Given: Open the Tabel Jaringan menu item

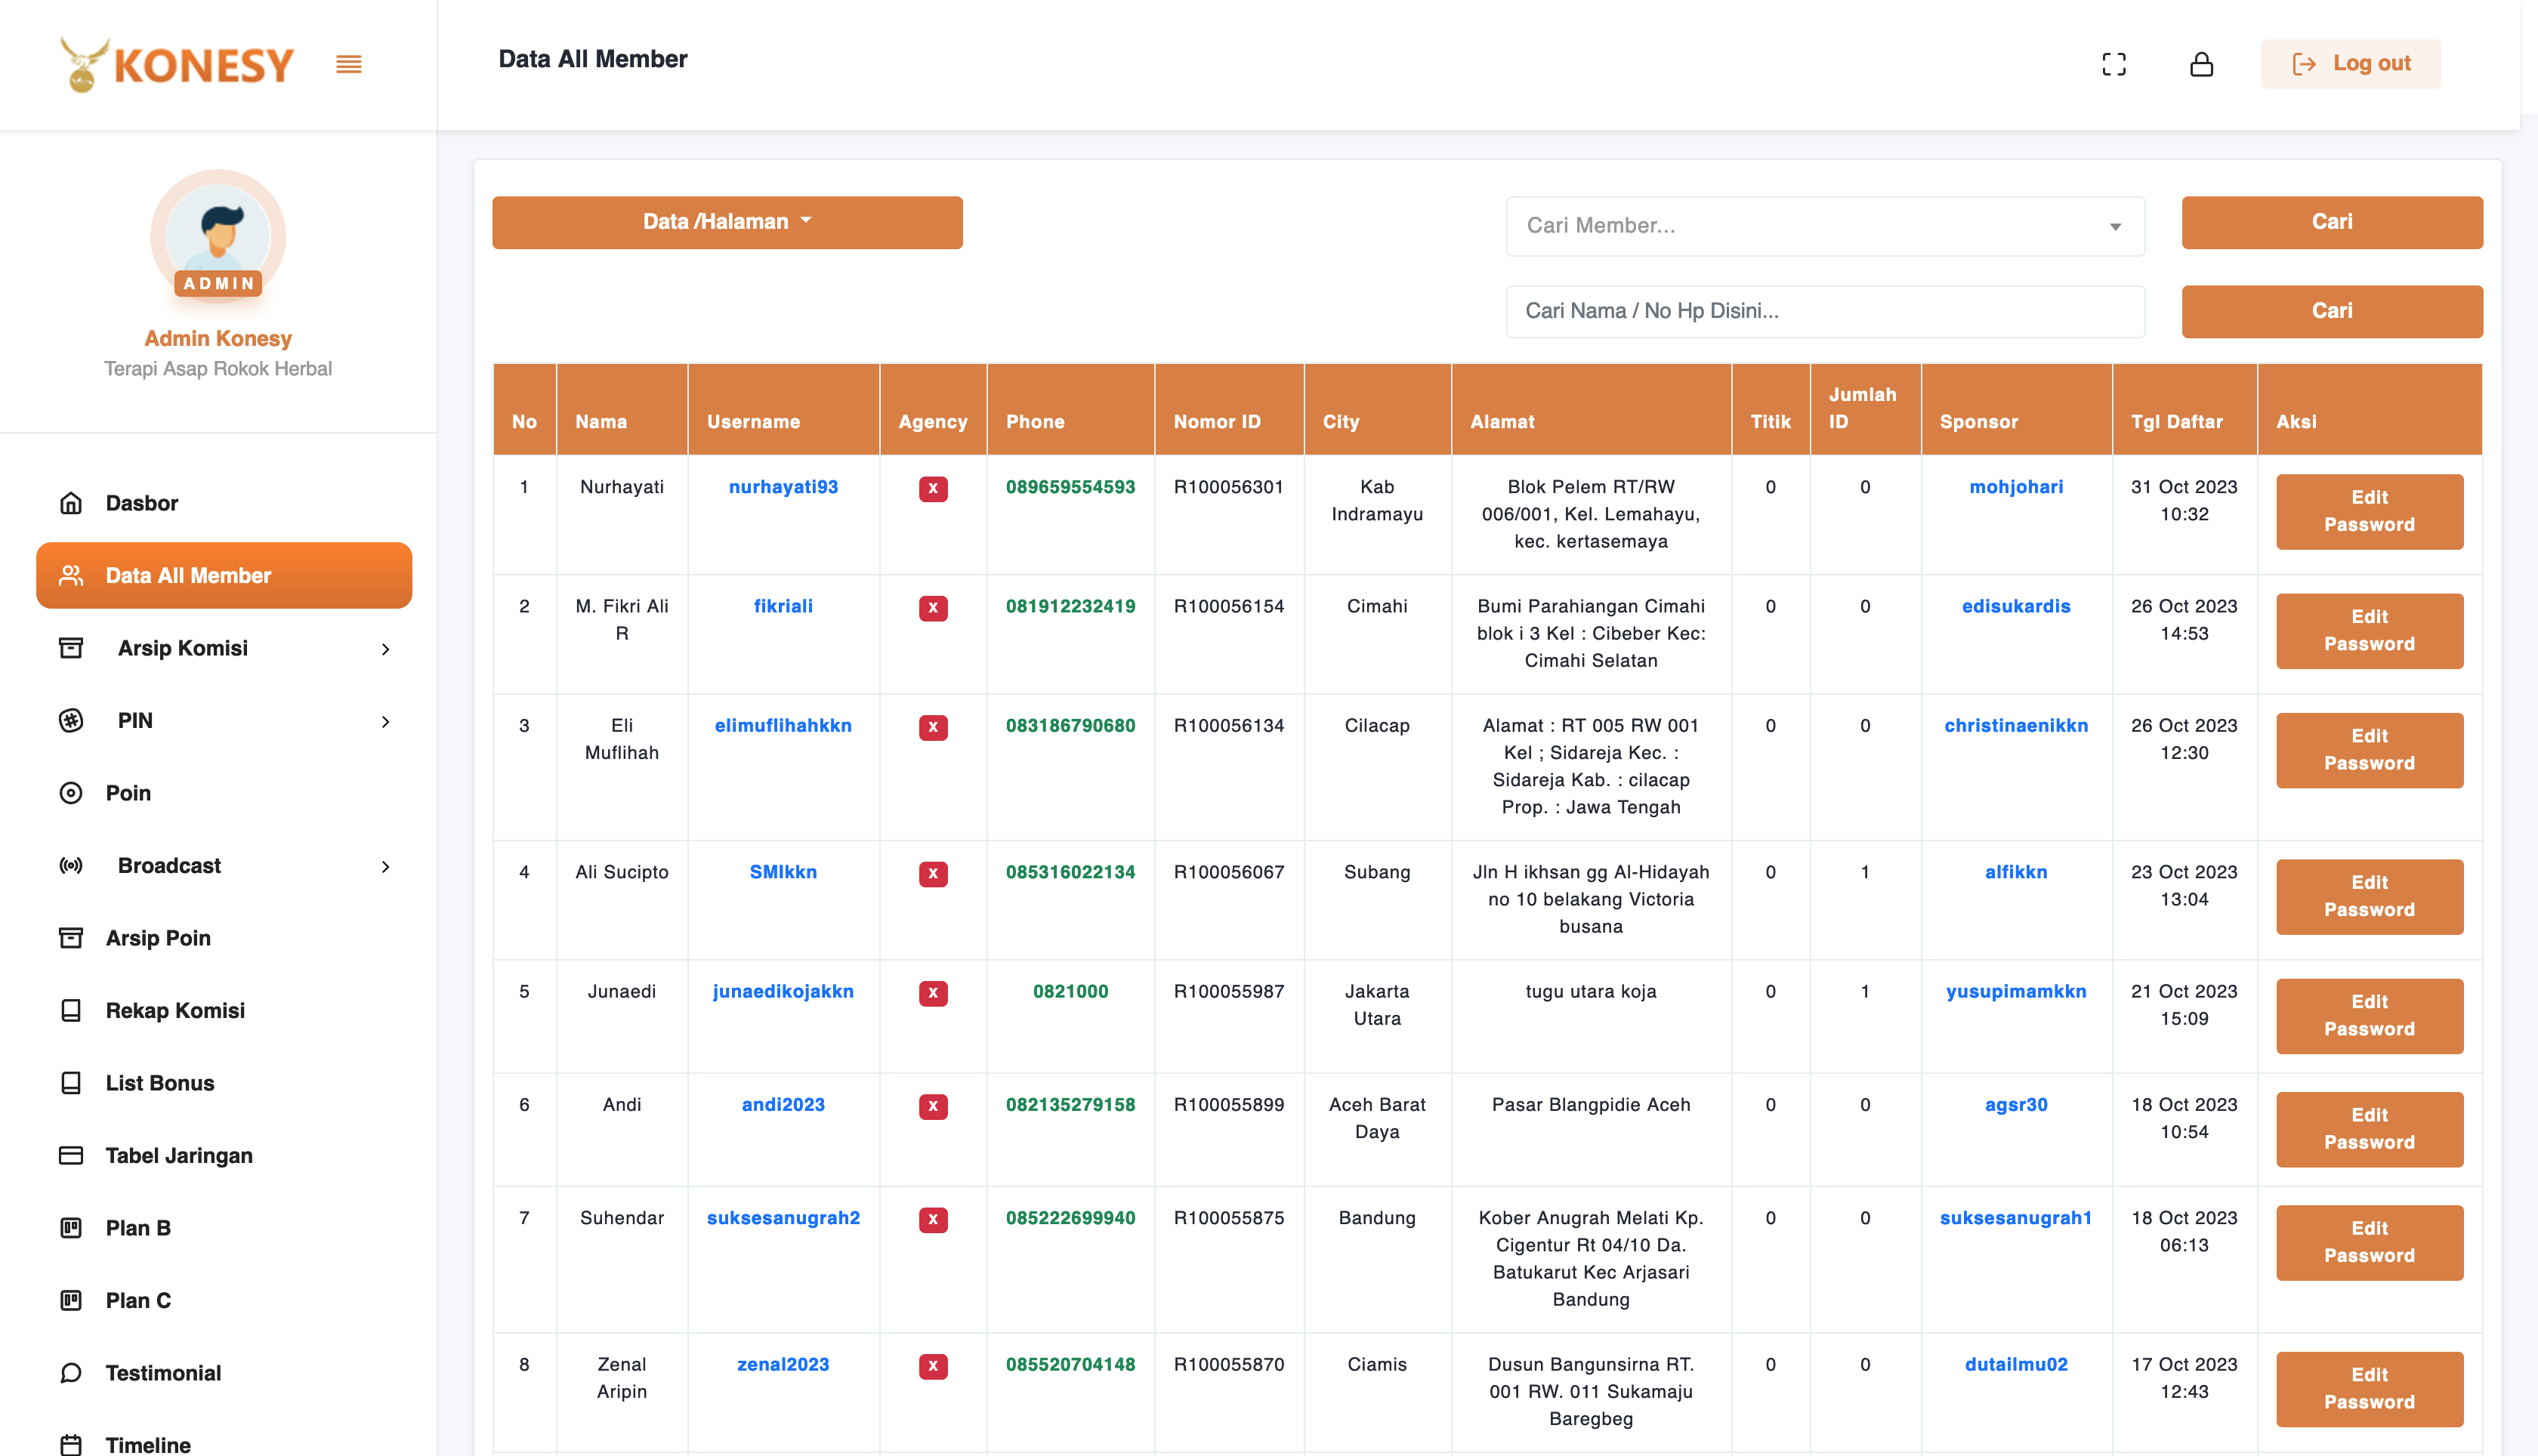Looking at the screenshot, I should point(224,1155).
